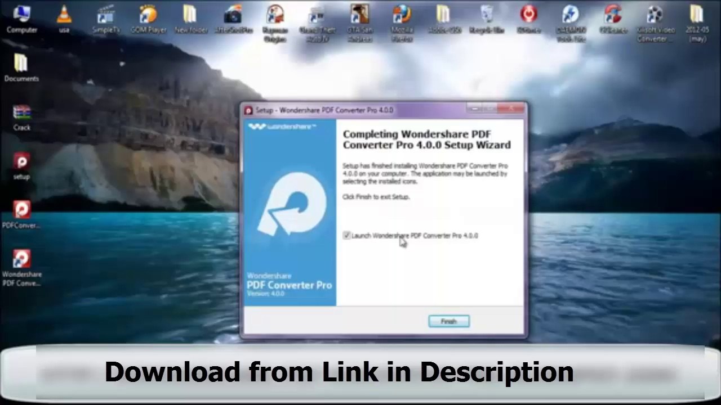Launch Xilisoft Video Converter from the desktop

tap(655, 22)
